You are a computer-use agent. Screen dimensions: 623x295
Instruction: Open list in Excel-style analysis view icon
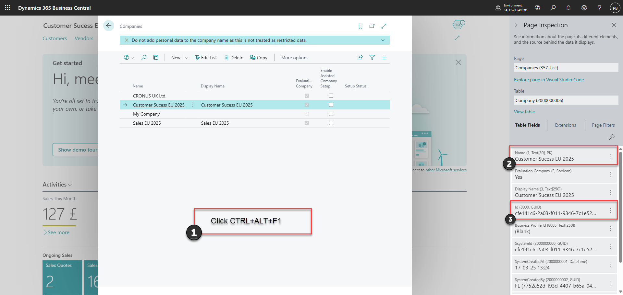pyautogui.click(x=156, y=58)
